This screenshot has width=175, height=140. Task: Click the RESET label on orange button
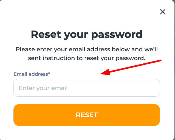[87, 115]
